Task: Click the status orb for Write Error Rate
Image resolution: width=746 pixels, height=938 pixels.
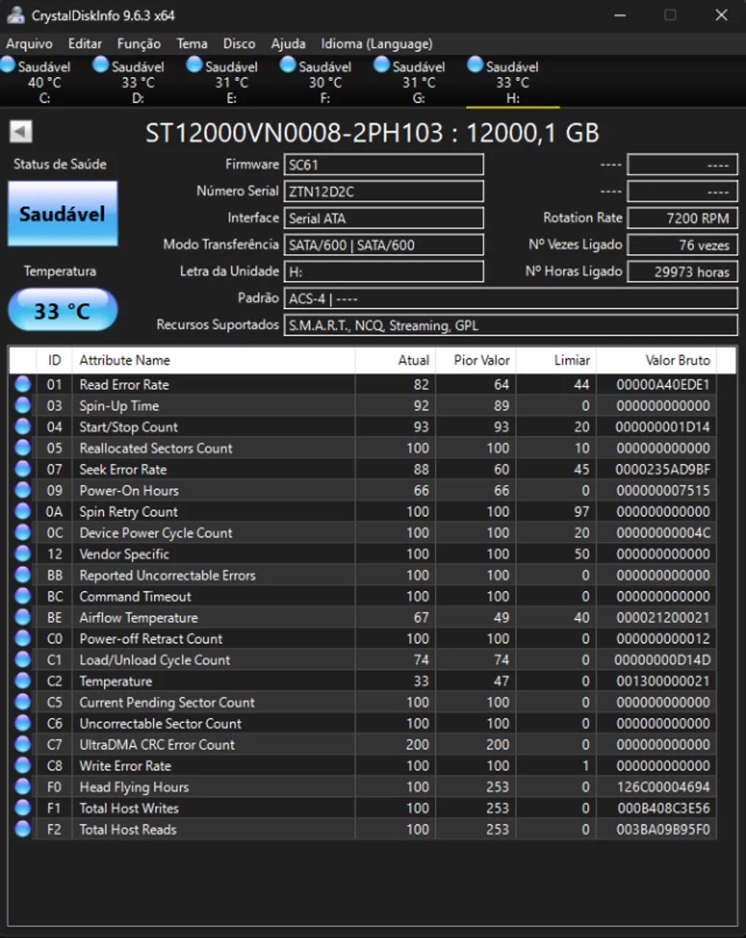Action: pyautogui.click(x=23, y=766)
